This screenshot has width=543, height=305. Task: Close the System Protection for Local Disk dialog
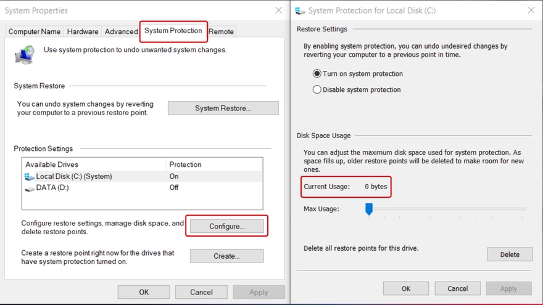531,10
